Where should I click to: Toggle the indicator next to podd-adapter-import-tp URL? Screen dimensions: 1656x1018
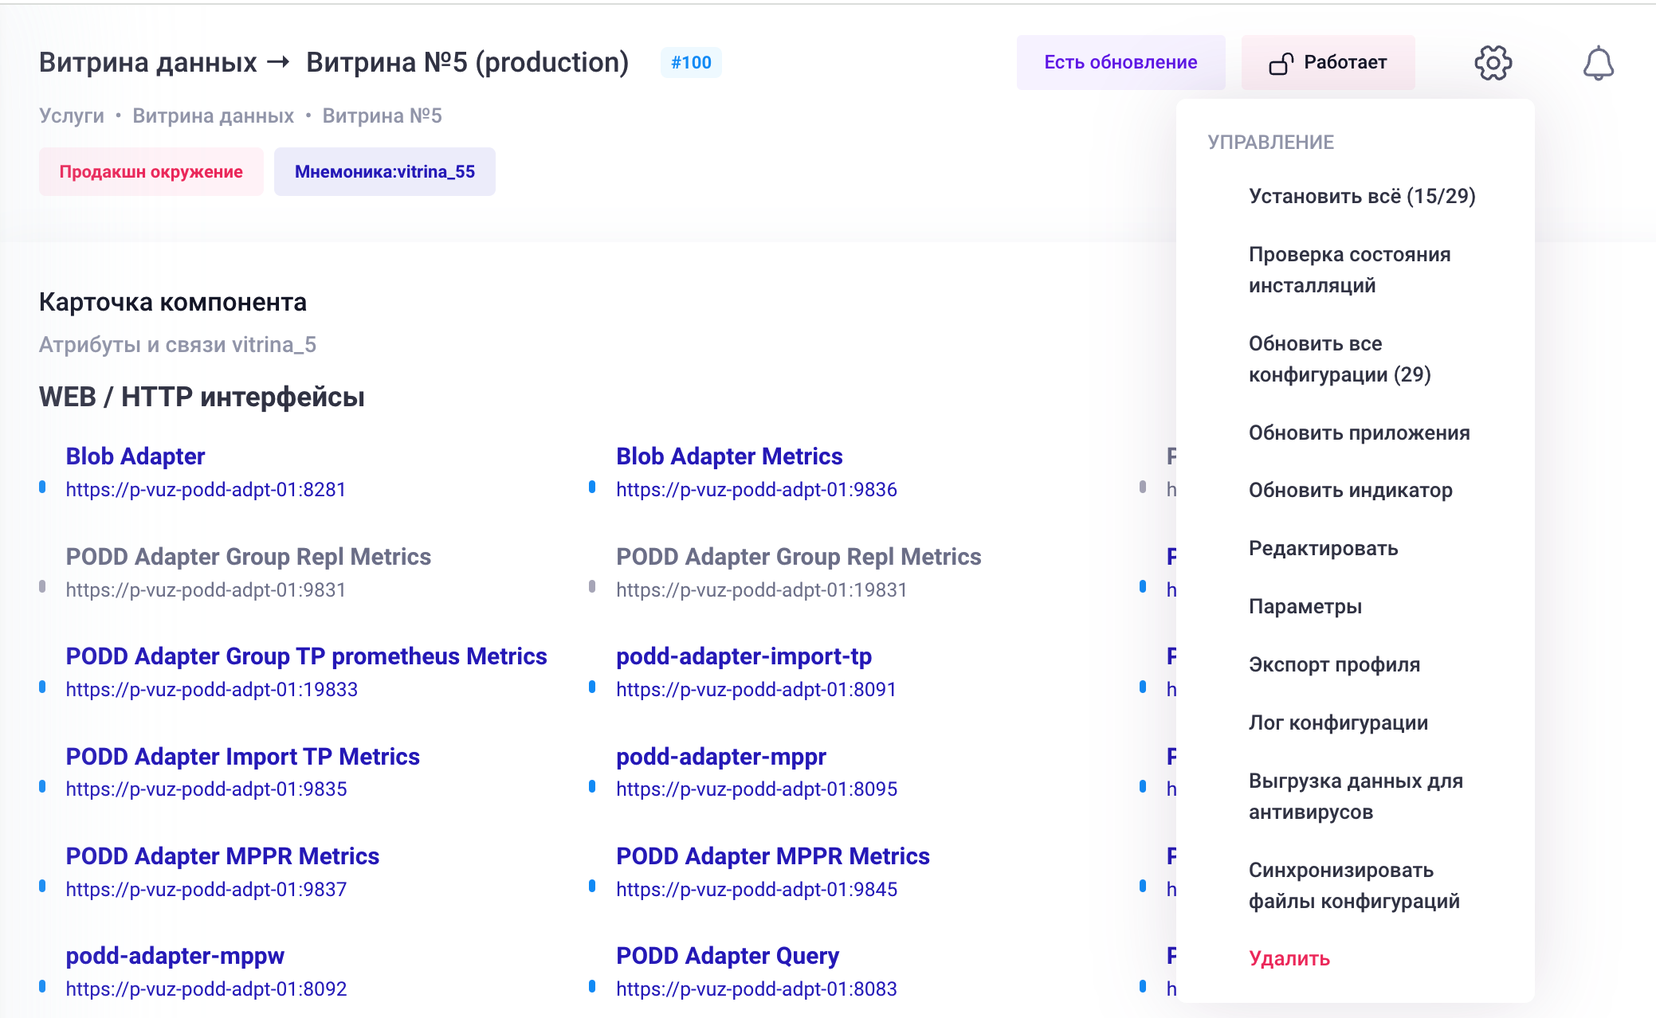tap(593, 688)
